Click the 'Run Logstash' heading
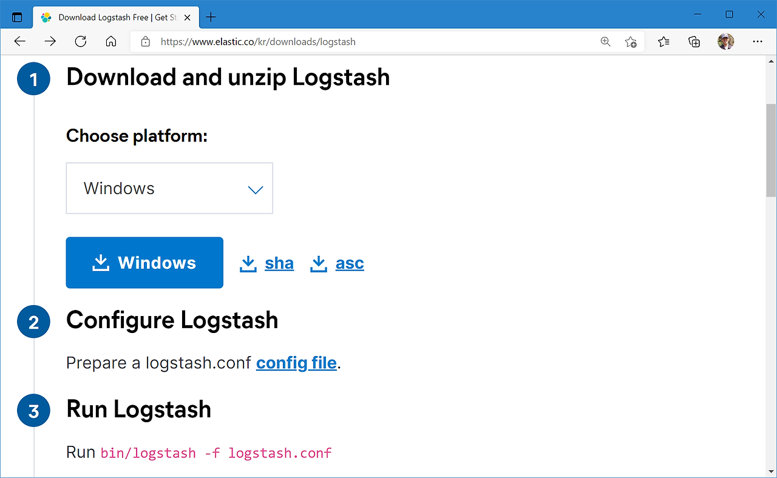 [x=138, y=409]
